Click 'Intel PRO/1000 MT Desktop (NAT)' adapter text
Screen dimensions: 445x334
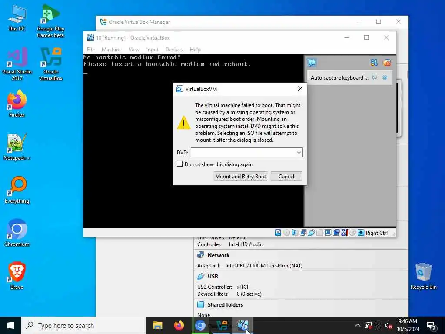264,266
